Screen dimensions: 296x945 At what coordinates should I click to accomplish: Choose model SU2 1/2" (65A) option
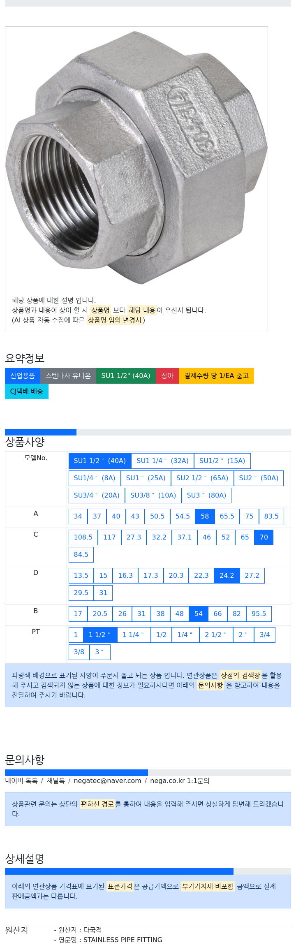202,478
